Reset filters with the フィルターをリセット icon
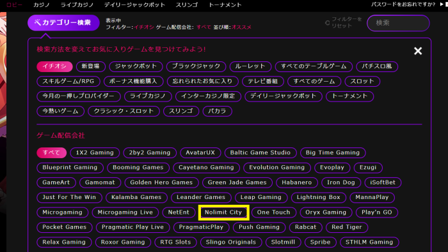This screenshot has width=448, height=252. pos(328,22)
